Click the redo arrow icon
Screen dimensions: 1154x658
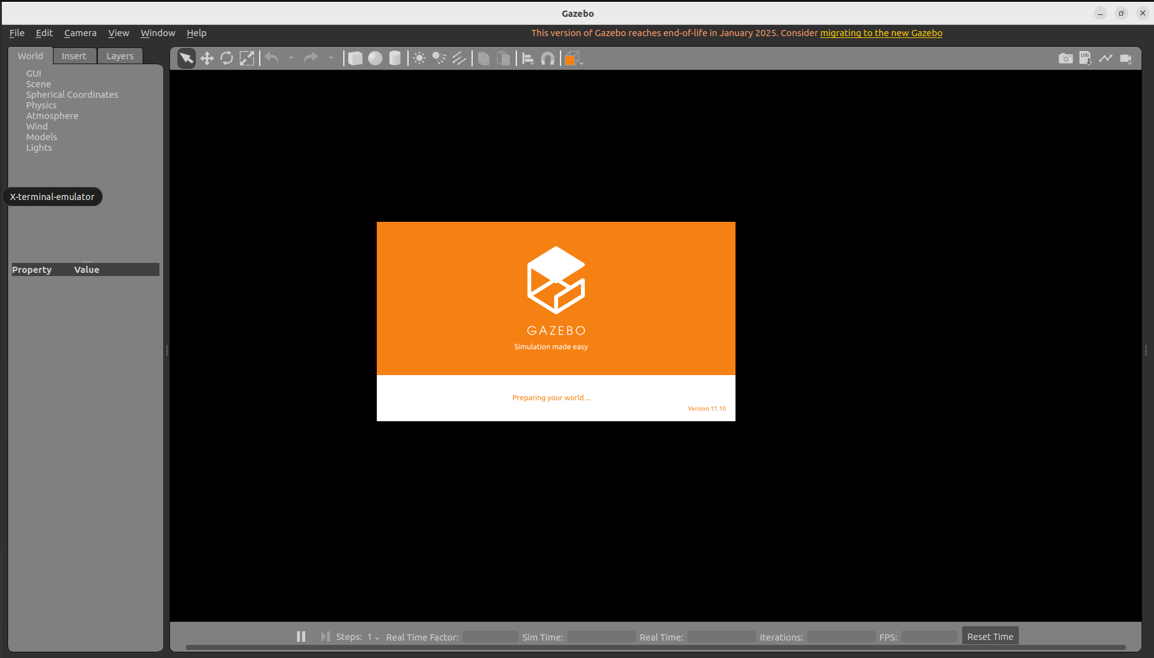[x=311, y=59]
